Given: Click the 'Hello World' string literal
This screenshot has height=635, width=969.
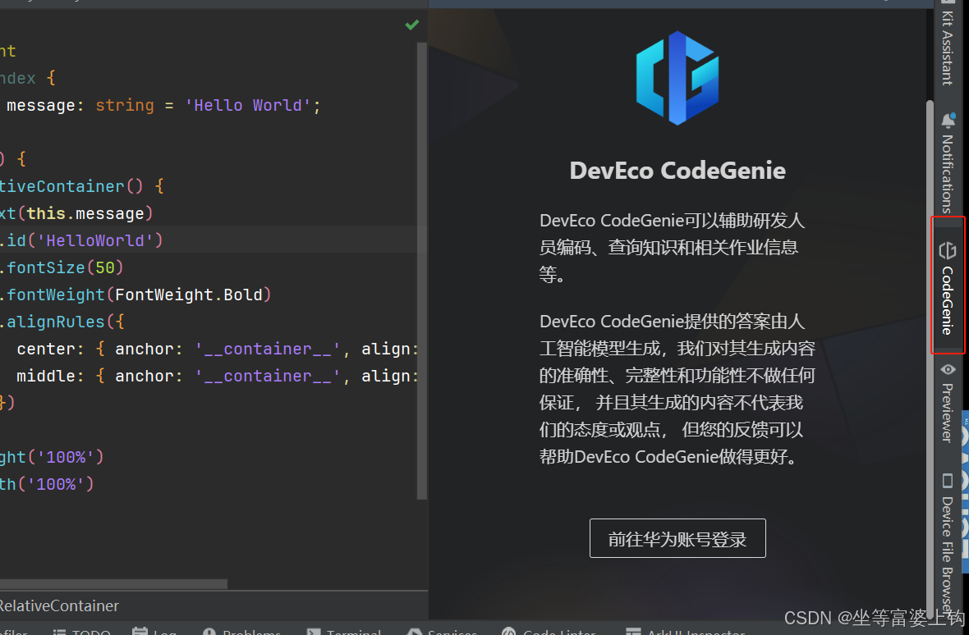Looking at the screenshot, I should pyautogui.click(x=248, y=106).
